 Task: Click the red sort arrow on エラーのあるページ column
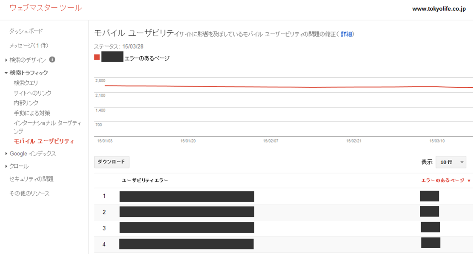pos(469,181)
